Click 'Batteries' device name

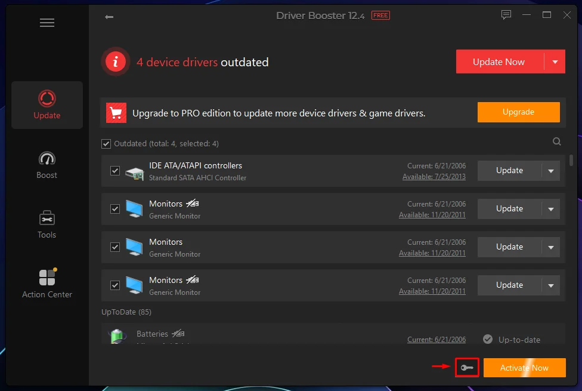tap(152, 334)
